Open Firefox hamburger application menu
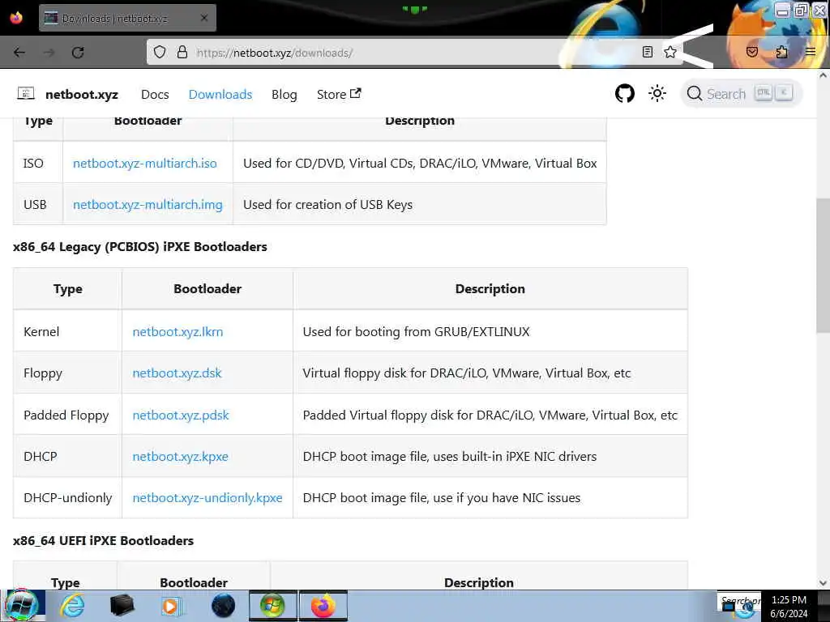 coord(811,52)
